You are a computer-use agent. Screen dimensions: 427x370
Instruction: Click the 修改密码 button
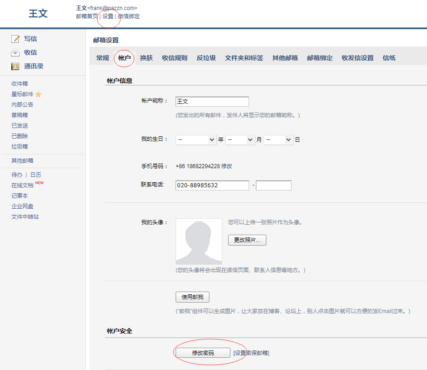click(x=203, y=353)
